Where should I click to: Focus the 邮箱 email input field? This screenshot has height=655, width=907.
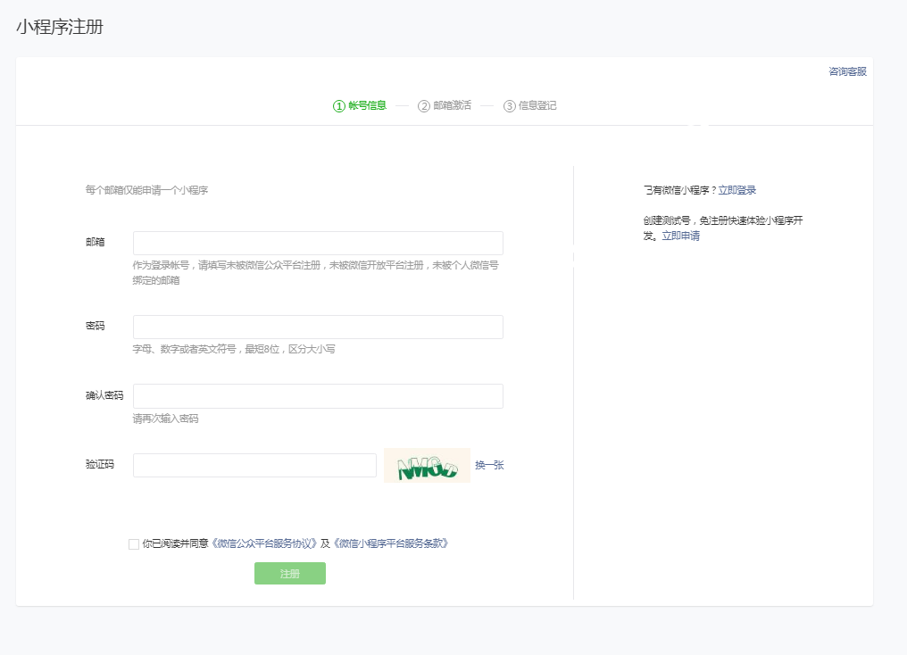pos(318,244)
